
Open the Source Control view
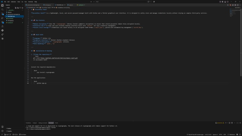click(2, 14)
